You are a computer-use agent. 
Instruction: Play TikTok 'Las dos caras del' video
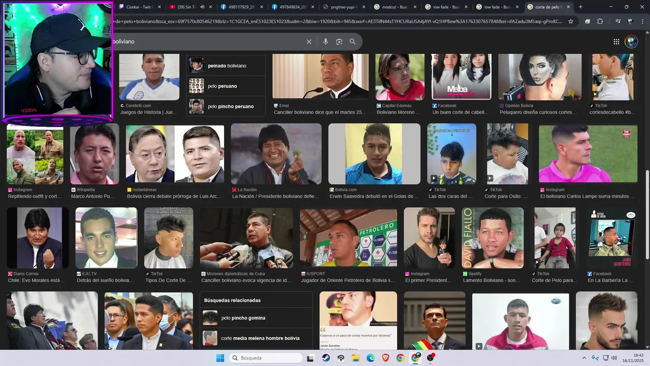coord(451,154)
